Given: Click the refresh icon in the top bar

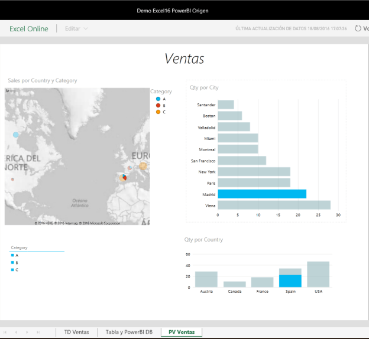Looking at the screenshot, I should 358,28.
